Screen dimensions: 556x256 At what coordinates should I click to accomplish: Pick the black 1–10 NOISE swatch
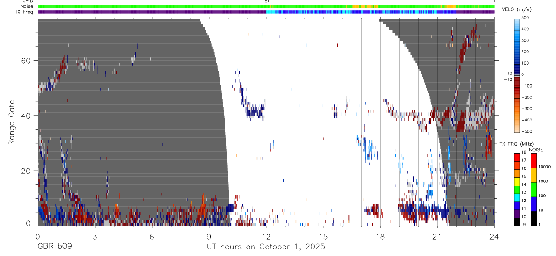pos(533,219)
